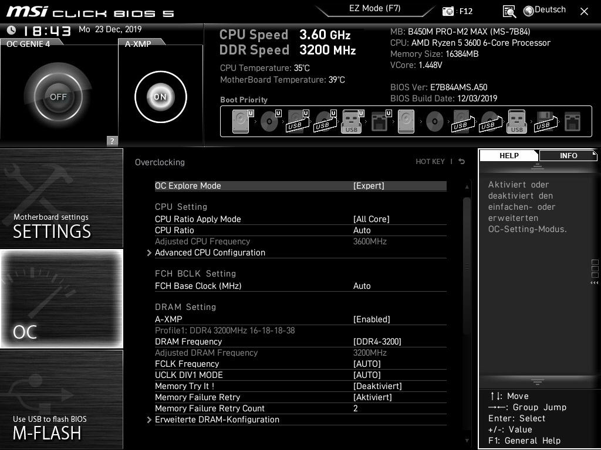The image size is (601, 450).
Task: Click the Adjusted CPU Frequency 3600MHz row
Action: pyautogui.click(x=300, y=241)
